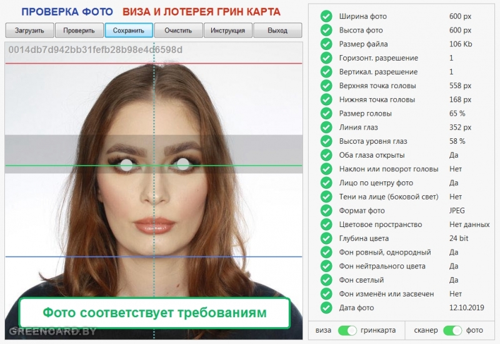This screenshot has width=500, height=344.
Task: Toggle the виза / гринкарта switch
Action: click(347, 330)
